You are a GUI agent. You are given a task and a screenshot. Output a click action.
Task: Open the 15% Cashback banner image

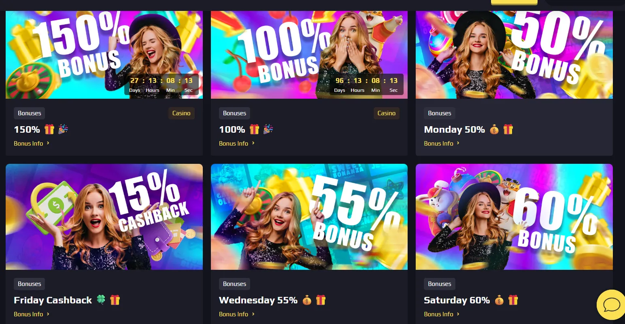coord(104,217)
